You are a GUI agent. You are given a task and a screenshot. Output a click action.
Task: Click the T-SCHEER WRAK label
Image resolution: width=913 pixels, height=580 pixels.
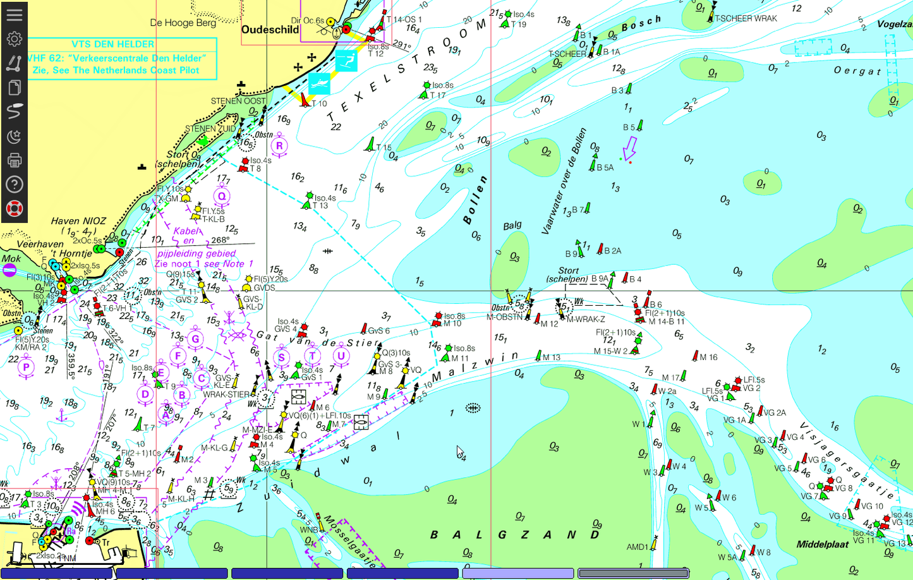tap(746, 18)
